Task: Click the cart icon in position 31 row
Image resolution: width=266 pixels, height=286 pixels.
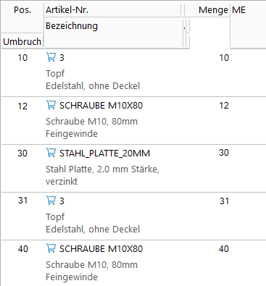Action: click(x=51, y=201)
